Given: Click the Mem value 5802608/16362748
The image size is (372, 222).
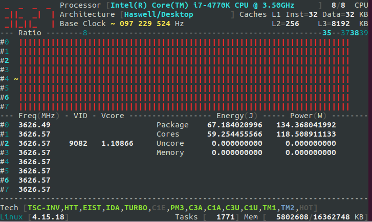Looking at the screenshot, I should [313, 217].
